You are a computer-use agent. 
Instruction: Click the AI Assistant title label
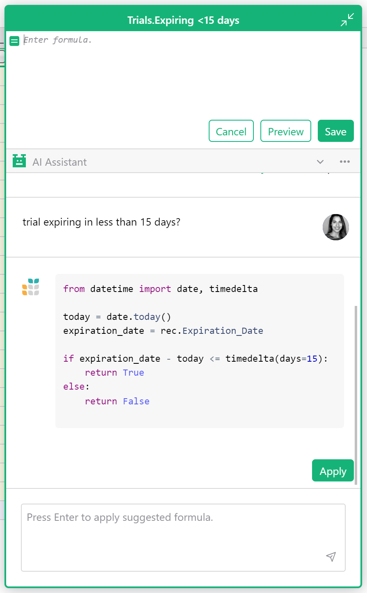pyautogui.click(x=59, y=162)
